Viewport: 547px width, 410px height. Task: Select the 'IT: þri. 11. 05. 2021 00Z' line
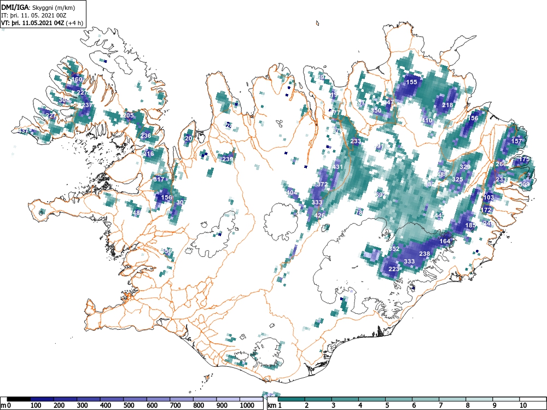click(35, 16)
